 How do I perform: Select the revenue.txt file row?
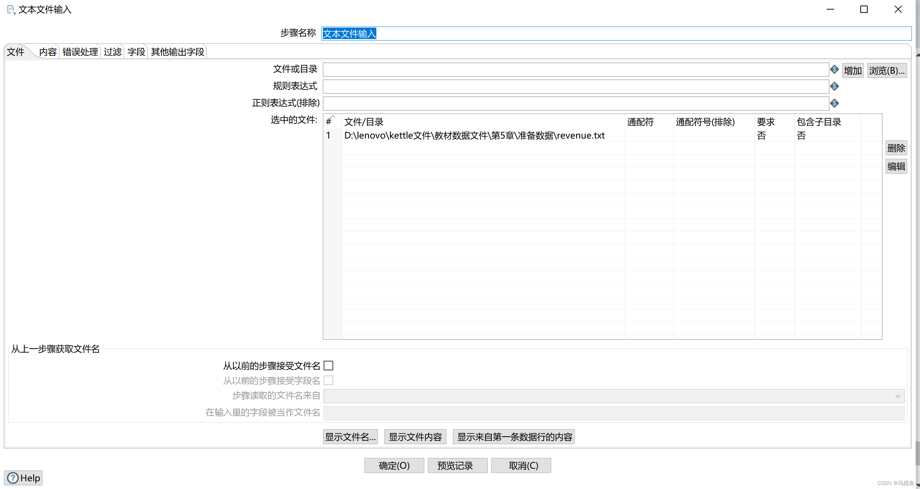(474, 136)
